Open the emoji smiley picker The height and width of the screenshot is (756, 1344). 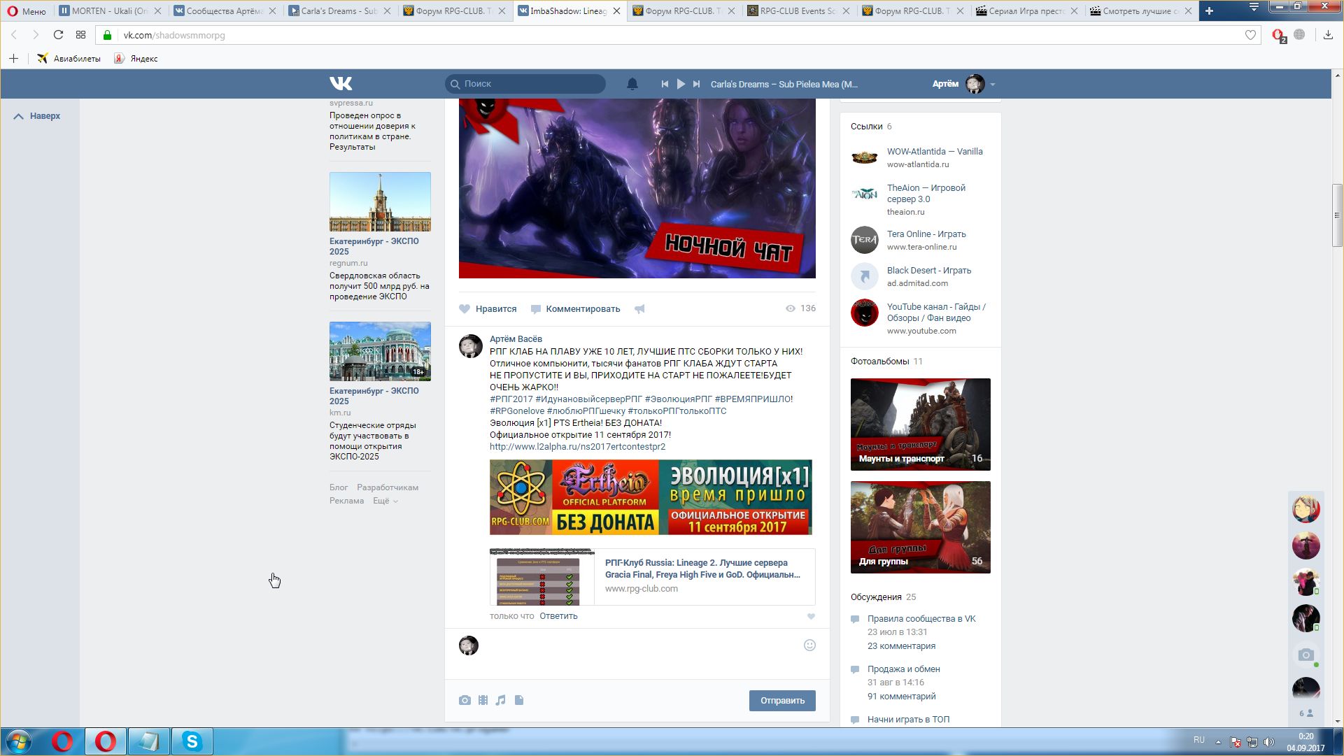click(809, 646)
